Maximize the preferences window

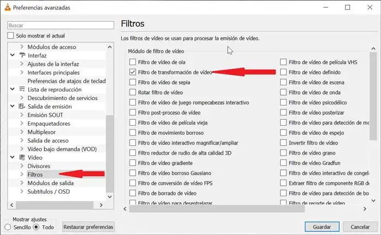click(x=348, y=8)
